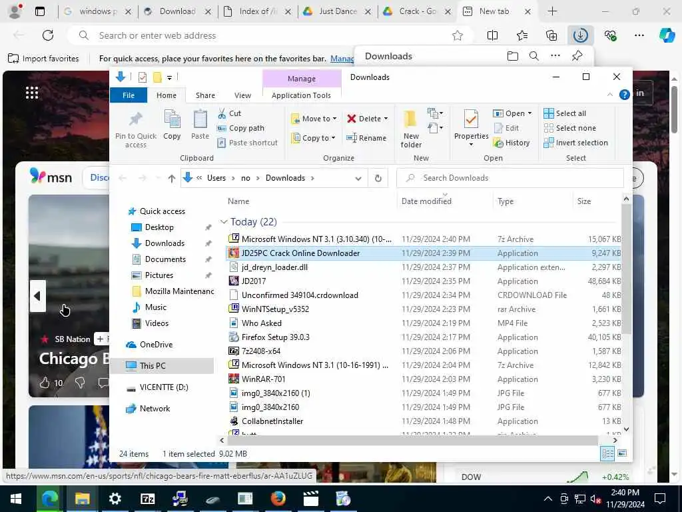
Task: Click Import favorites in Edge
Action: 43,59
